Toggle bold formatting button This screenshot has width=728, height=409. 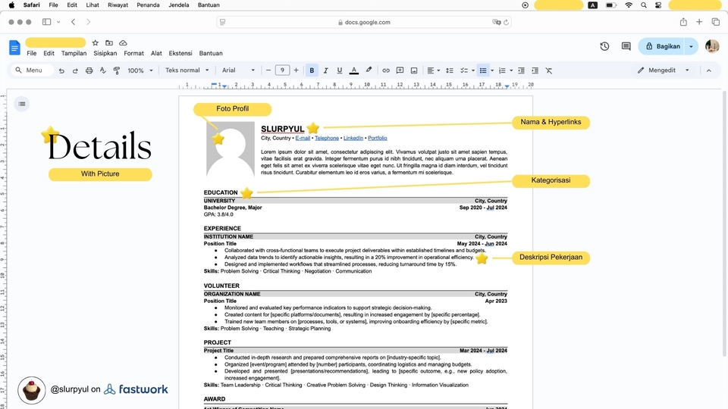click(x=312, y=70)
